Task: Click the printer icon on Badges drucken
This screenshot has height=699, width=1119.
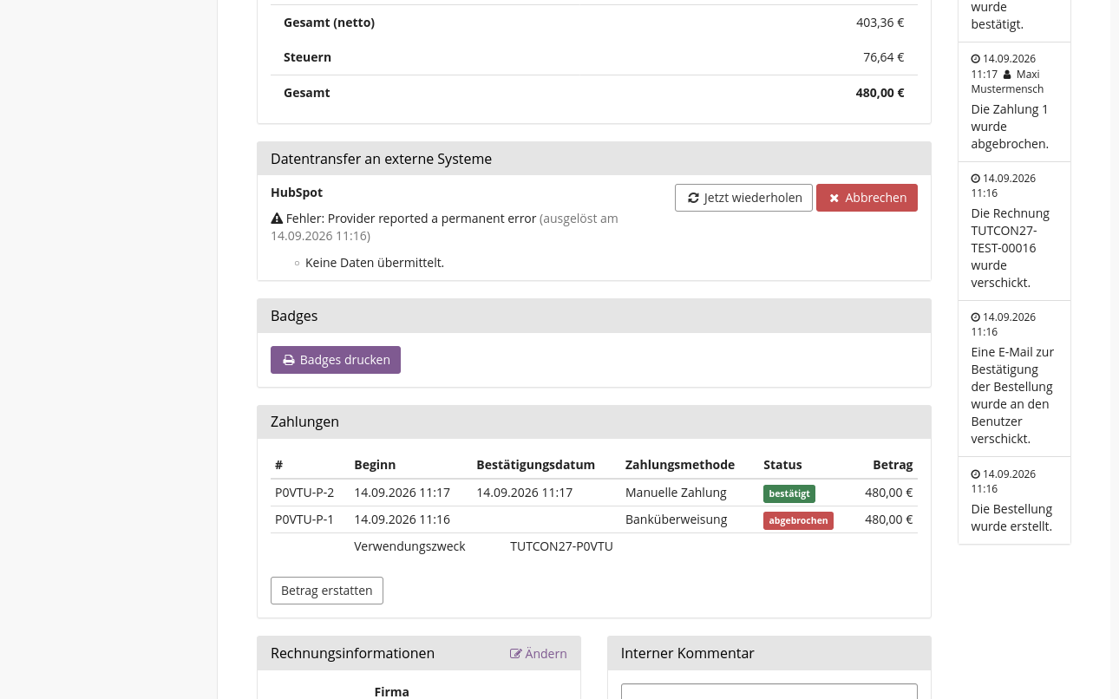Action: [x=289, y=360]
